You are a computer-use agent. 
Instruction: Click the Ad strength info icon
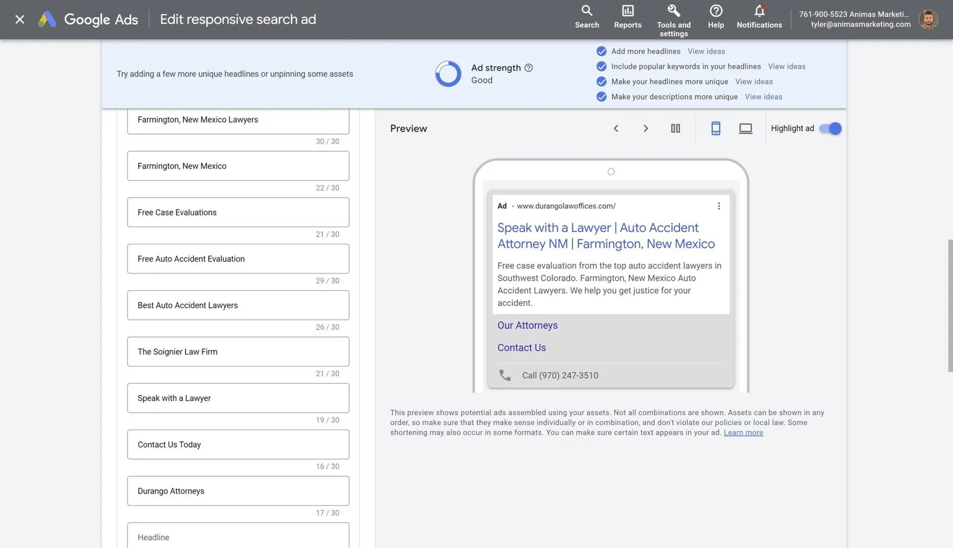(529, 68)
